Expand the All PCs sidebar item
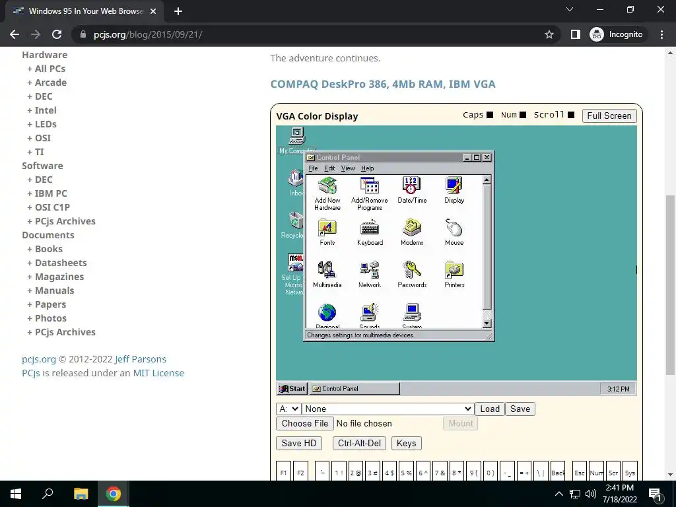The height and width of the screenshot is (507, 676). pos(46,69)
